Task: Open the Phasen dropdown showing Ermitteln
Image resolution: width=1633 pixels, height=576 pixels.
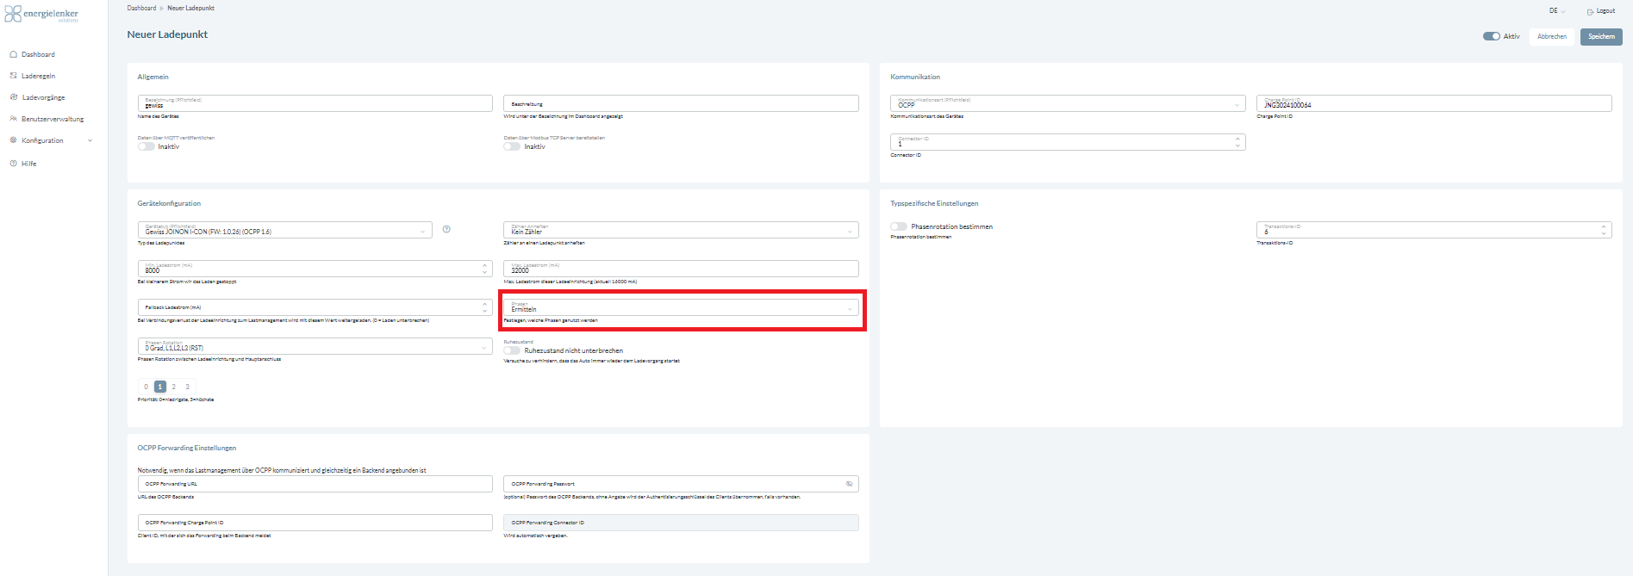Action: pos(681,307)
